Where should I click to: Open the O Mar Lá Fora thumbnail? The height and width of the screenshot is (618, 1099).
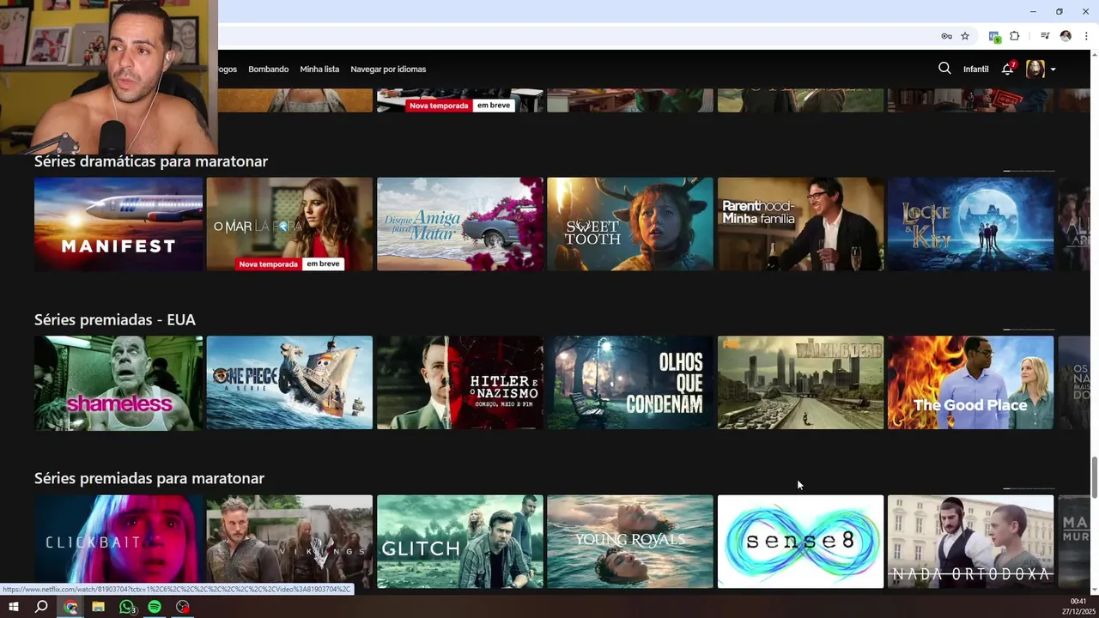point(289,224)
